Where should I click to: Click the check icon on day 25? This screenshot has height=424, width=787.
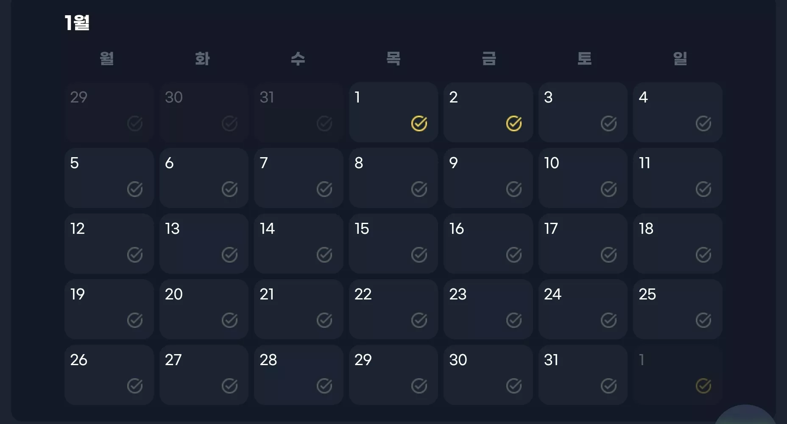[703, 321]
